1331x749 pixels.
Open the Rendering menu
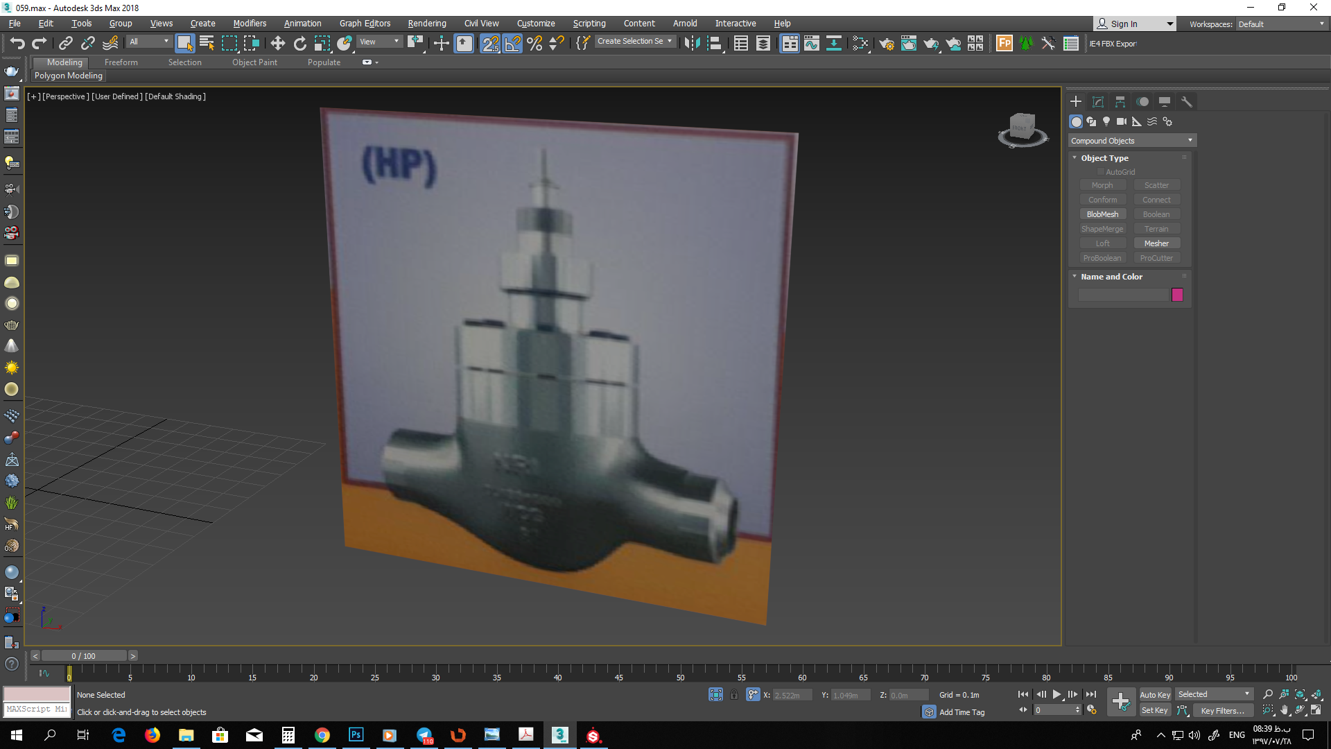[426, 23]
